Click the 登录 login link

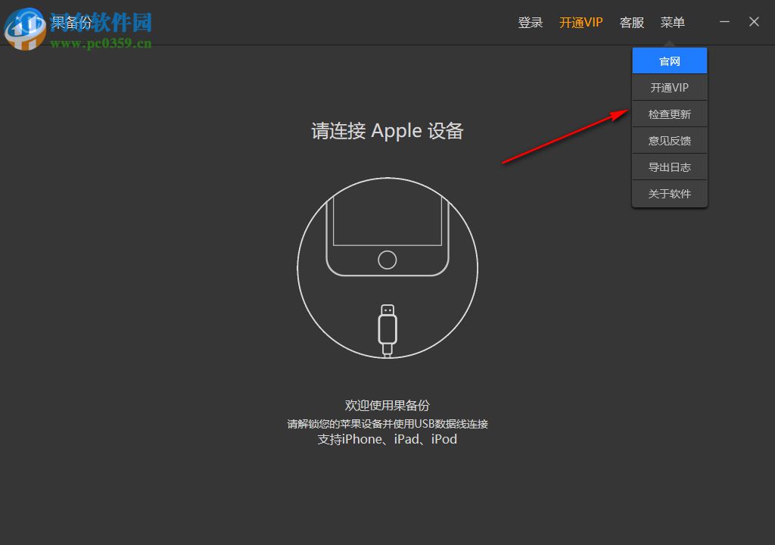point(530,22)
